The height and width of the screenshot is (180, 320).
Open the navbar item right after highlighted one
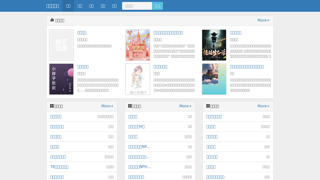point(80,6)
